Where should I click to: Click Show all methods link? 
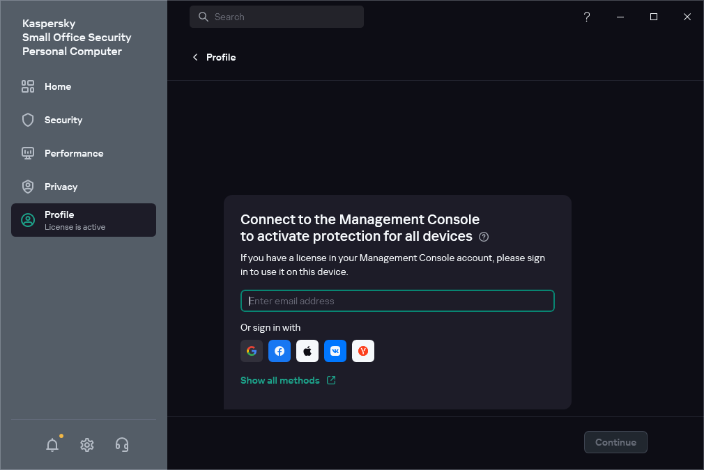pos(281,380)
